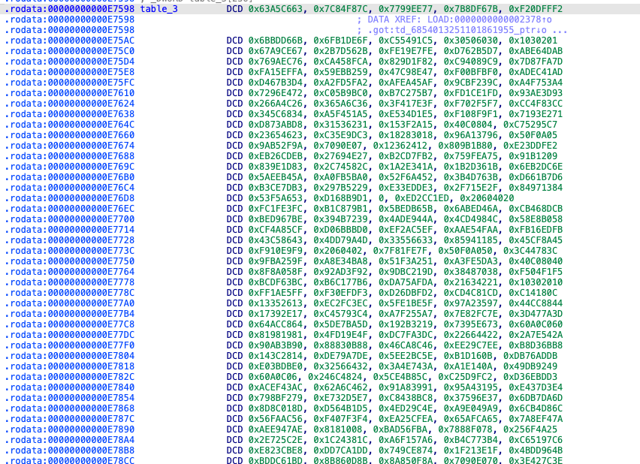The height and width of the screenshot is (464, 640).
Task: Click value 0xFC1FE3FC
Action: pyautogui.click(x=276, y=209)
